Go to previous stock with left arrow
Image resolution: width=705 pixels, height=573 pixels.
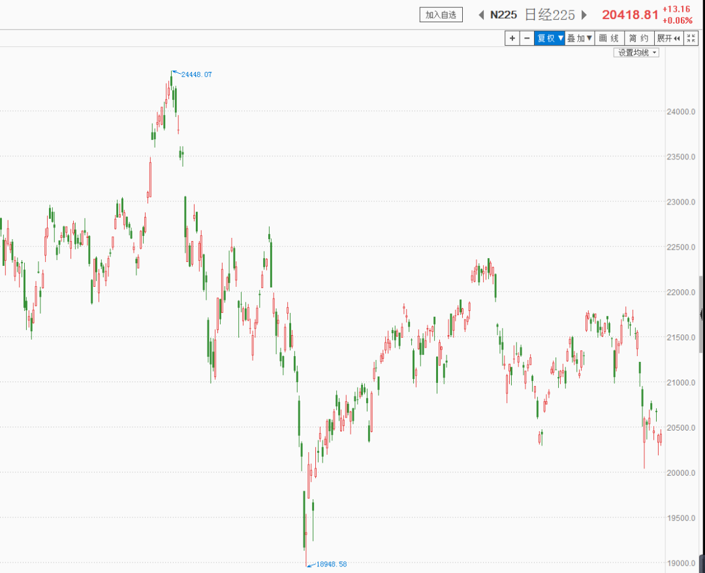click(481, 15)
